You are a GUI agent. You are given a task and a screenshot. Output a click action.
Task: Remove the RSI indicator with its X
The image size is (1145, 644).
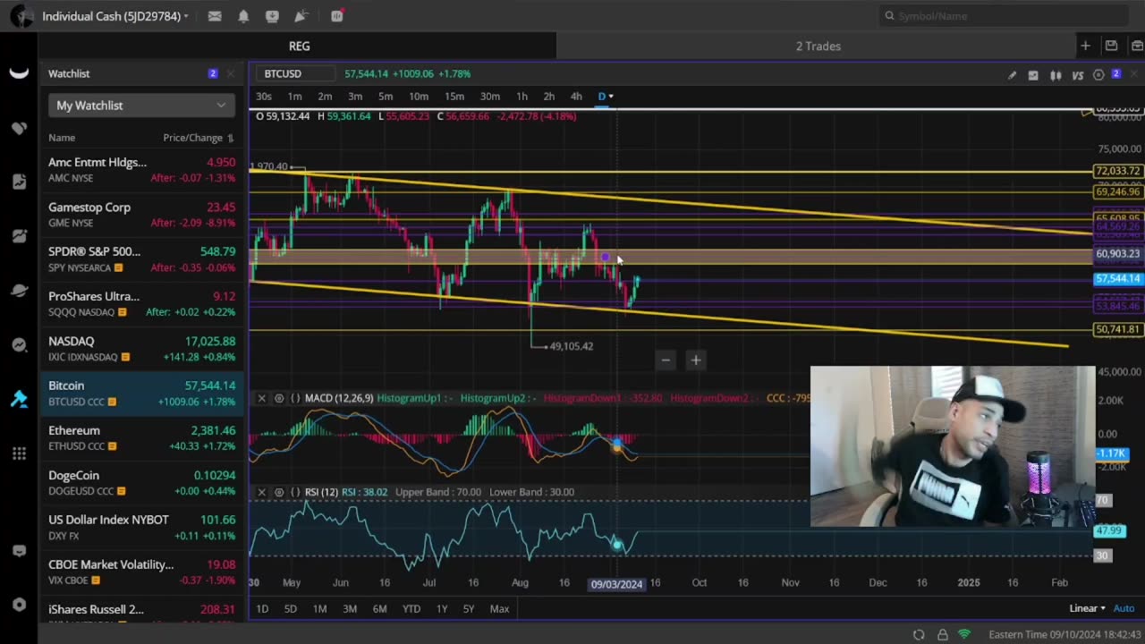[x=262, y=492]
